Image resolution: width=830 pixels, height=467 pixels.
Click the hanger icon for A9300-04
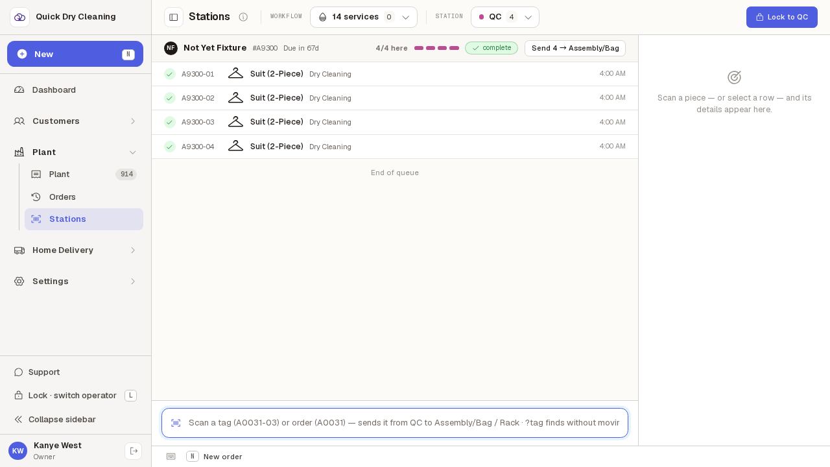(x=235, y=146)
